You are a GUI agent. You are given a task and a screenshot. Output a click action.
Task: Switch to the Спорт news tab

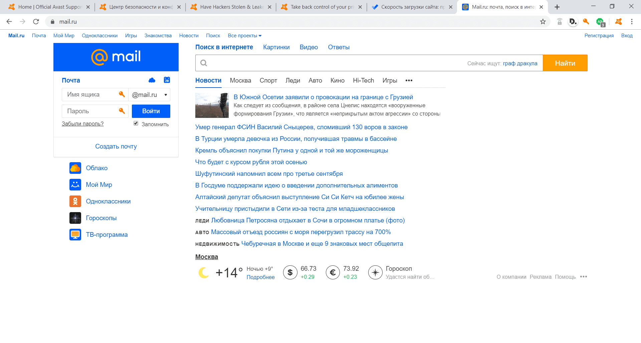coord(268,80)
